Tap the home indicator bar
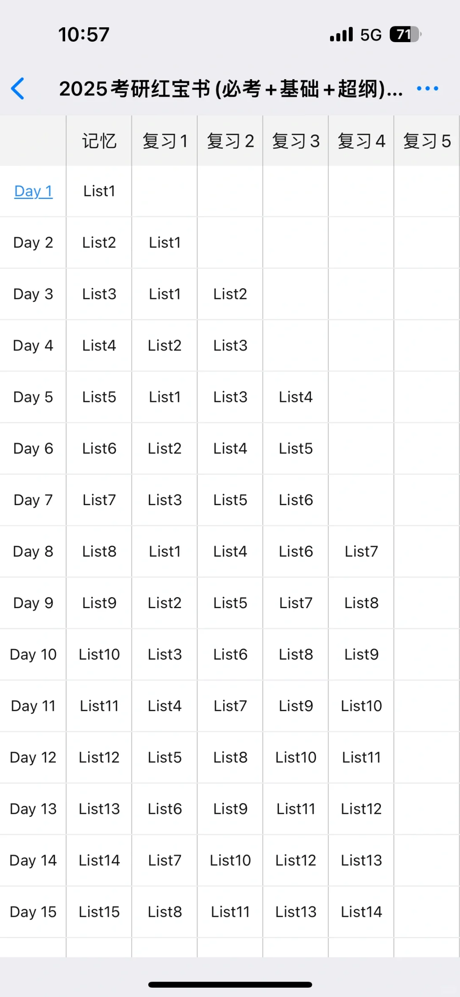This screenshot has height=997, width=460. 230,984
